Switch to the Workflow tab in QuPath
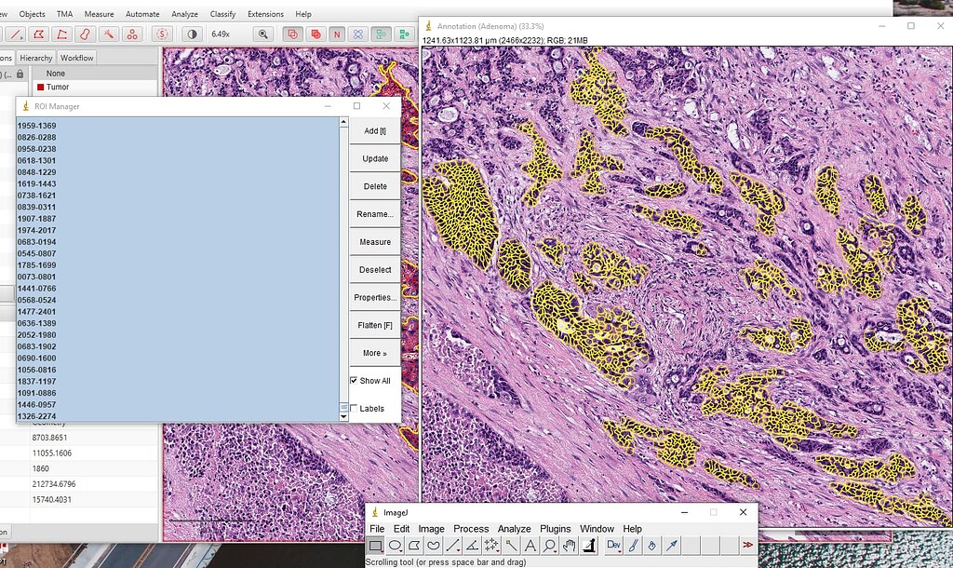This screenshot has height=568, width=953. click(x=76, y=57)
